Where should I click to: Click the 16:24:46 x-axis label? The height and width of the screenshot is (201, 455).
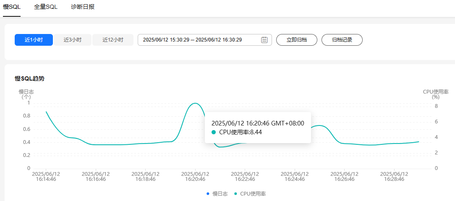pyautogui.click(x=295, y=177)
